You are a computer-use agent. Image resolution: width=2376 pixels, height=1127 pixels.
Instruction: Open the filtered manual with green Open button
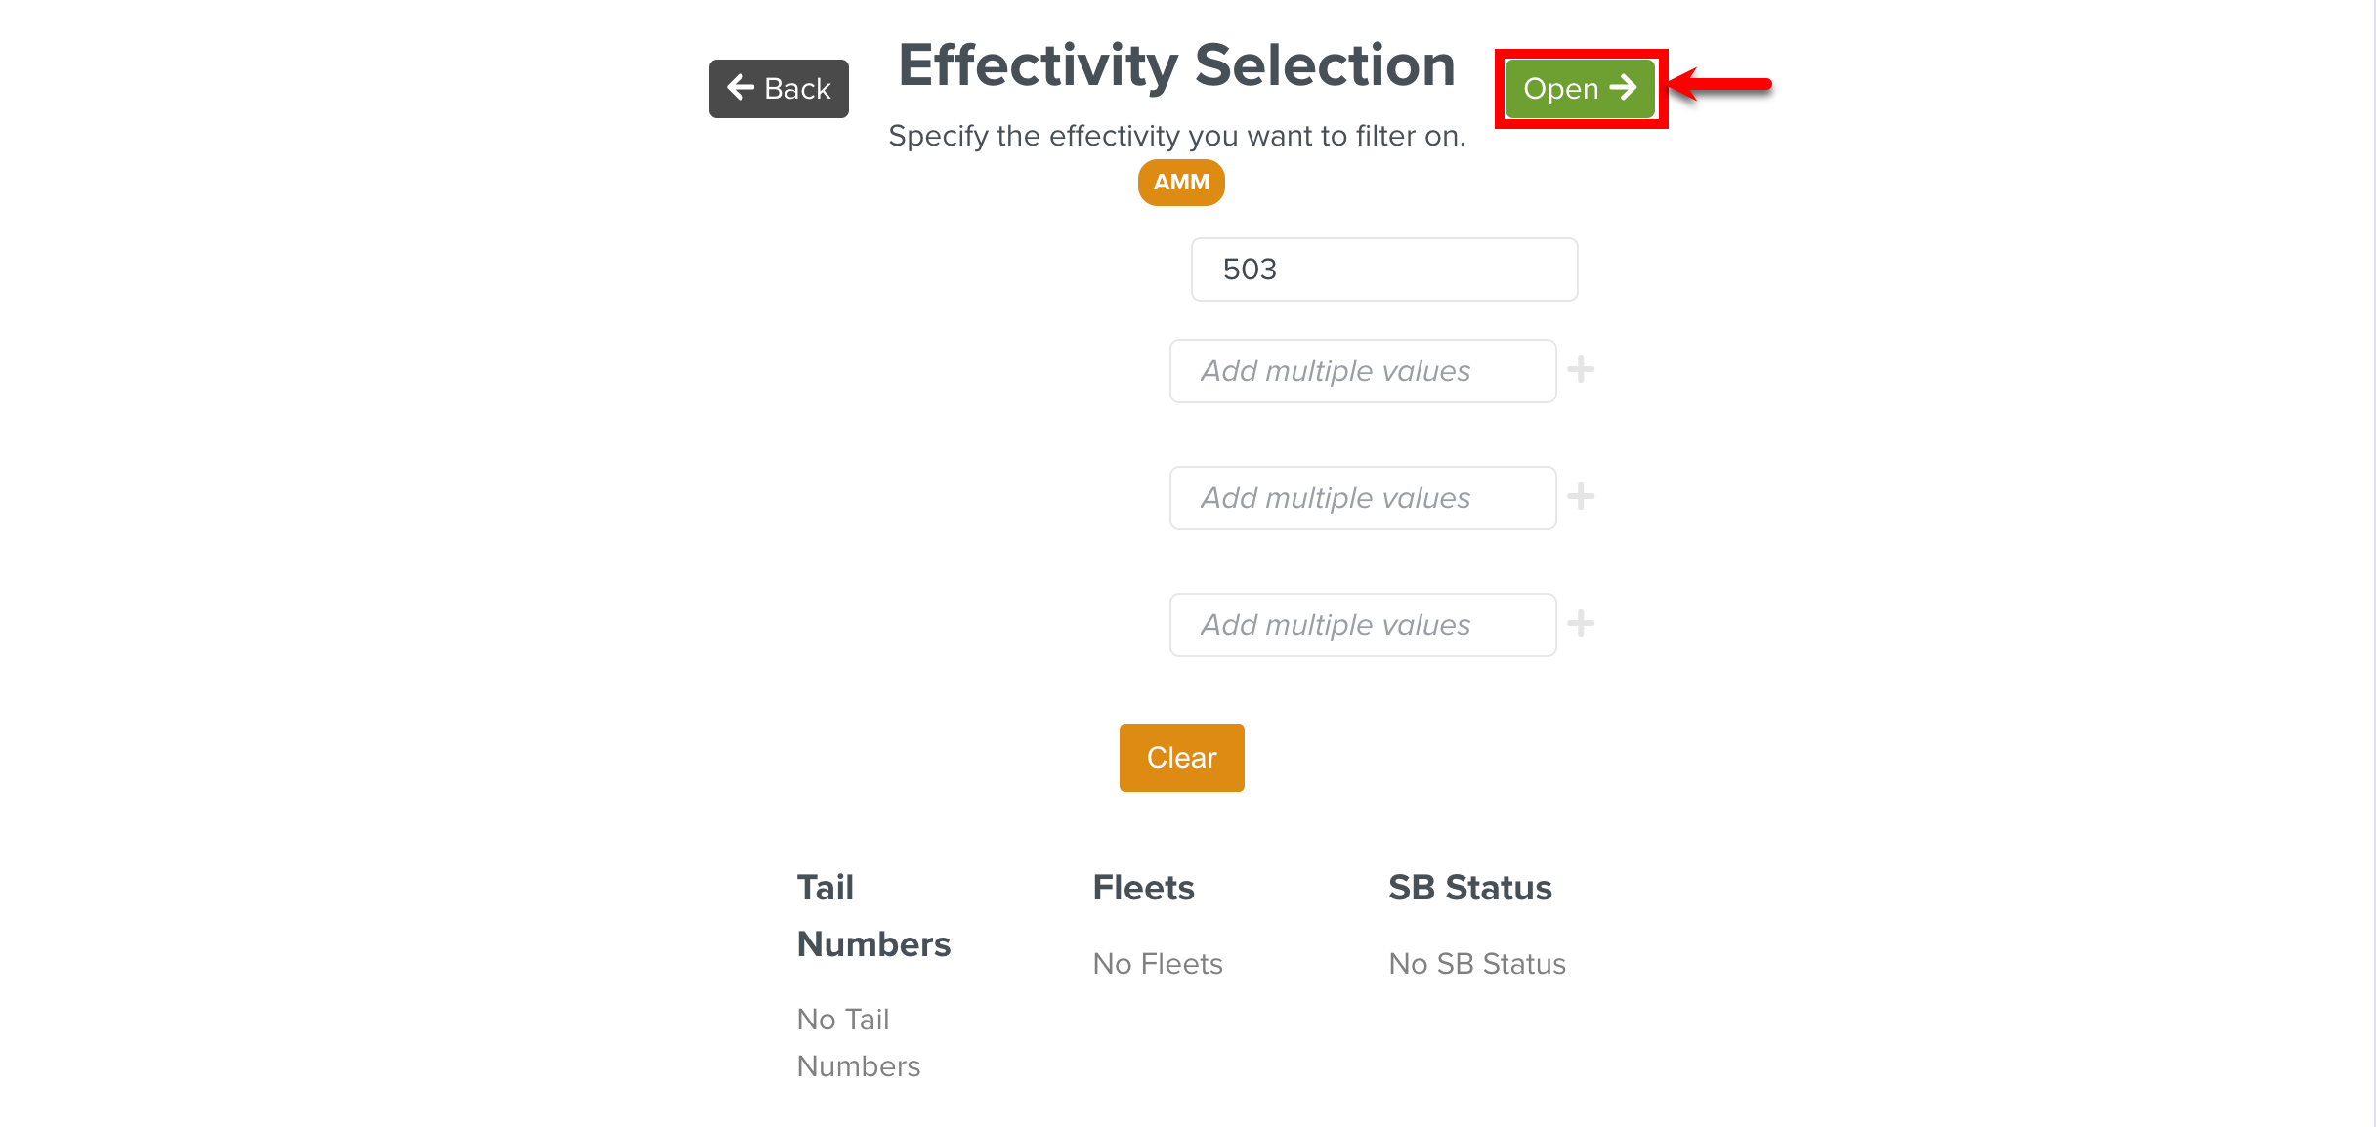click(x=1580, y=89)
